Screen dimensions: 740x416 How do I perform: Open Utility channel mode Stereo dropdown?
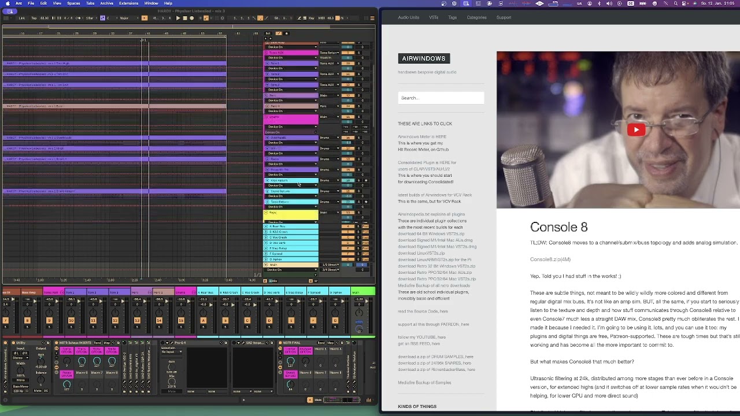[x=21, y=358]
